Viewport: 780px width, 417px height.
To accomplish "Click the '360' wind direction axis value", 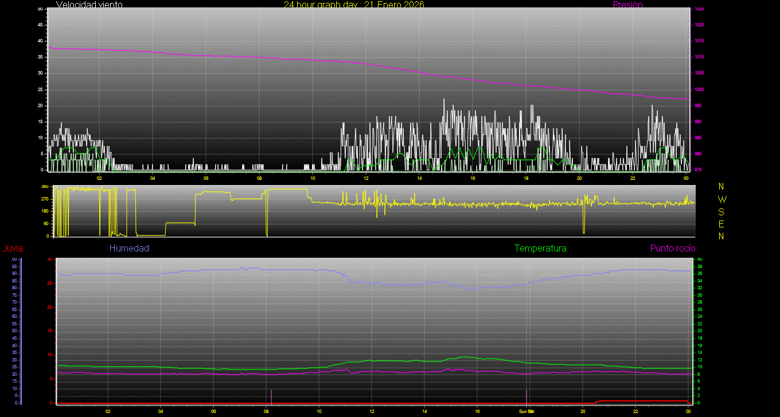I will coord(45,187).
